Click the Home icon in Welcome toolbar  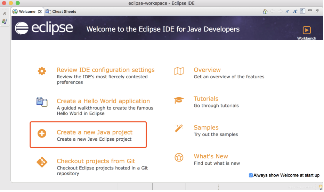tap(265, 11)
